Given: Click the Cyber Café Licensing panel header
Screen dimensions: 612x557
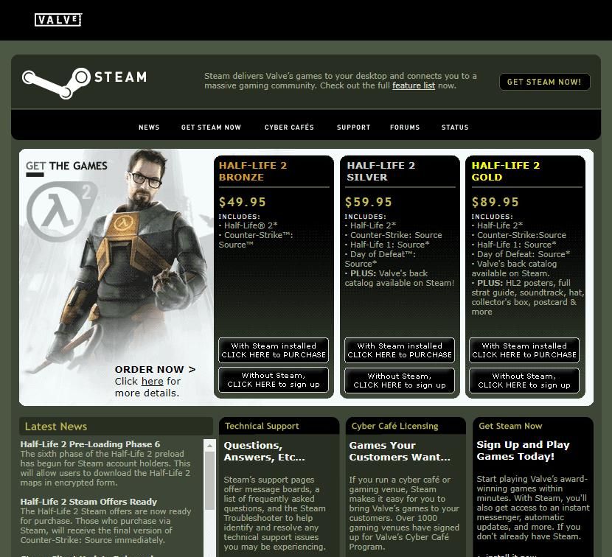Looking at the screenshot, I should pyautogui.click(x=406, y=426).
